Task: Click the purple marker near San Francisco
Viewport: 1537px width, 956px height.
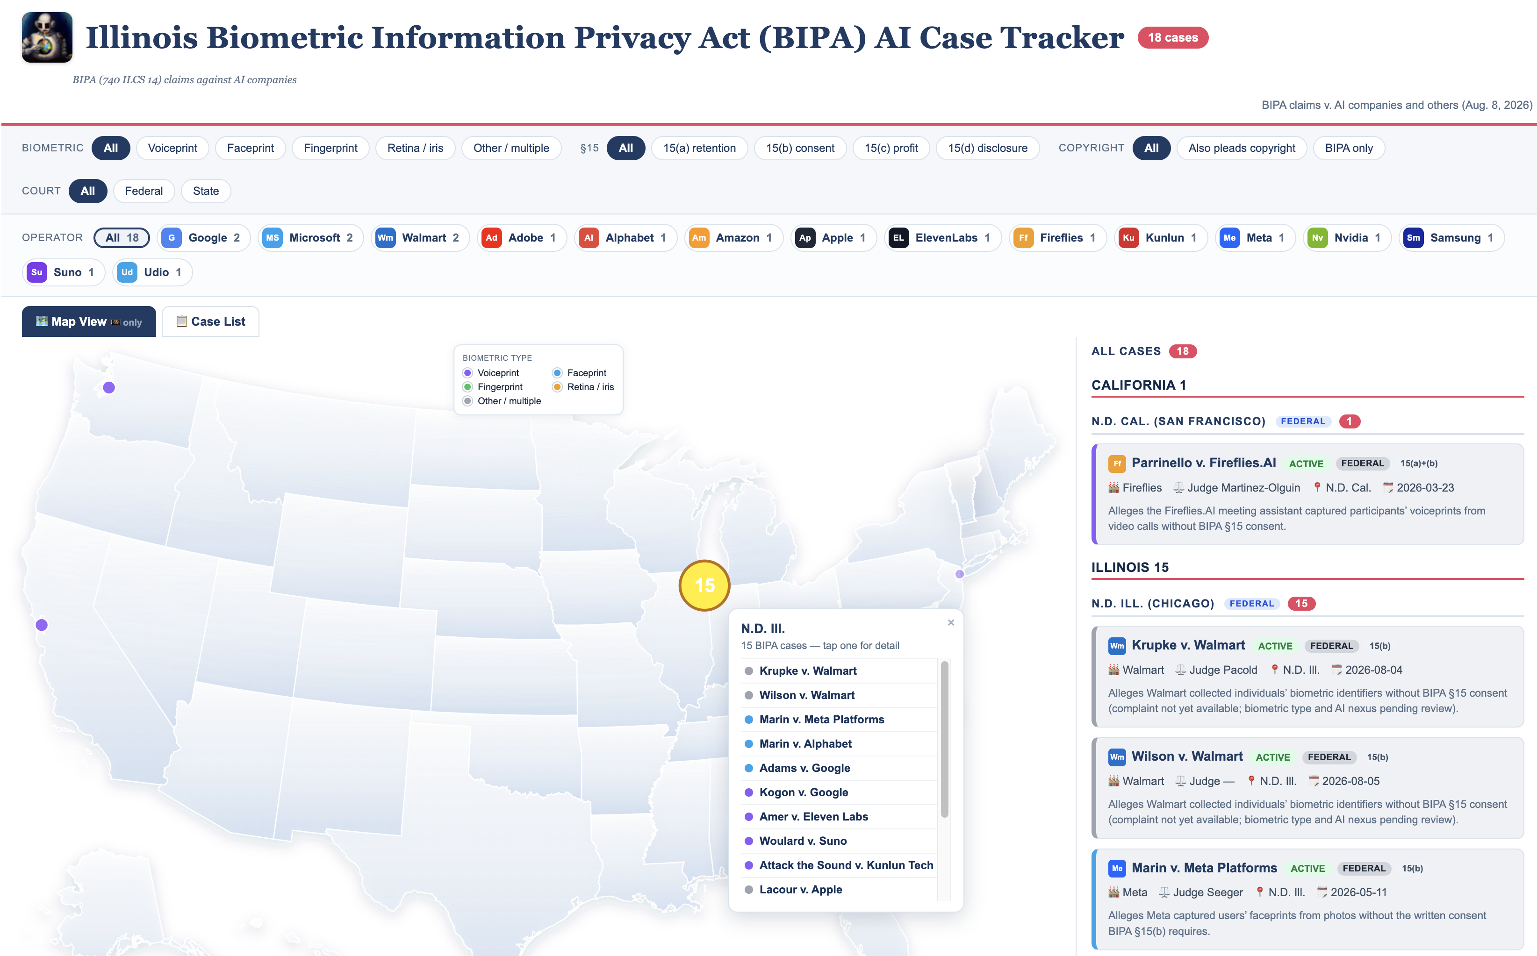Action: [x=42, y=625]
